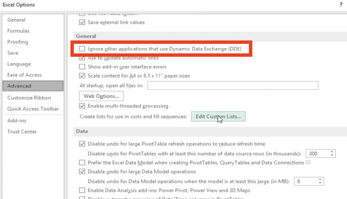Click the Edit Custom Lists button

[218, 116]
